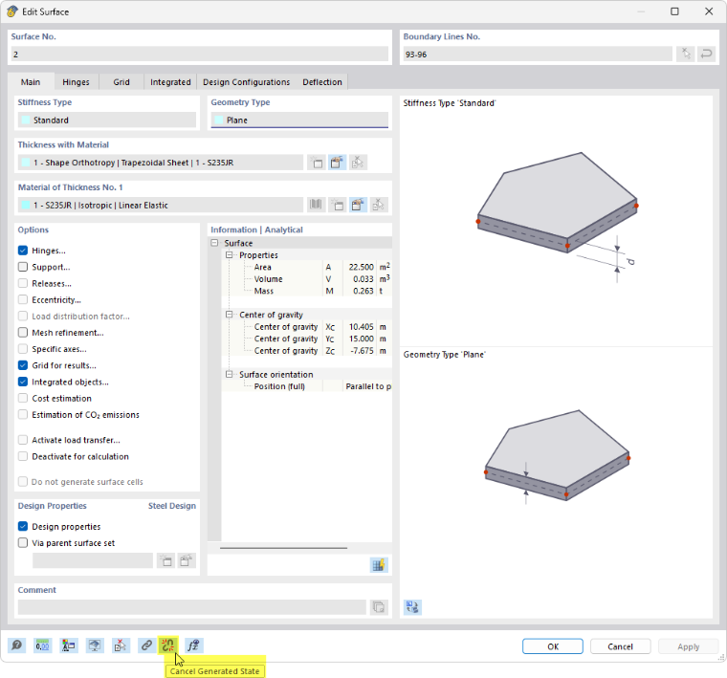Open Thickness with Material dropdown
Viewport: 727px width, 678px height.
click(x=161, y=163)
